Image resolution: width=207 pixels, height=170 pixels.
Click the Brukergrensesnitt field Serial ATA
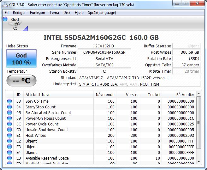coord(104,59)
